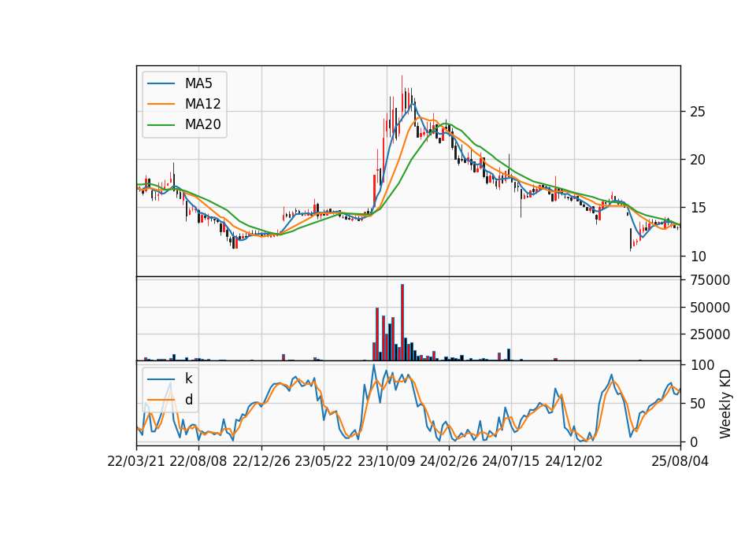Click the tallest volume bar near 75000
The image size is (756, 543).
click(x=402, y=323)
